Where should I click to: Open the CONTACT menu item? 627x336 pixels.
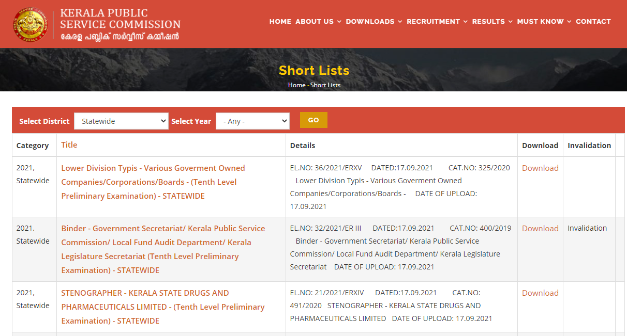coord(593,21)
